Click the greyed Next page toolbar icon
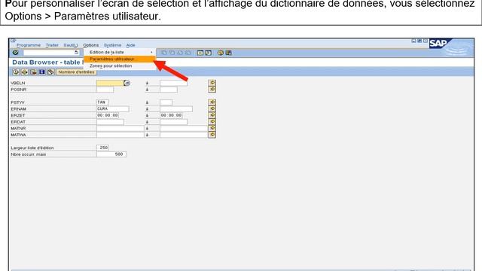482x271 pixels. 180,53
